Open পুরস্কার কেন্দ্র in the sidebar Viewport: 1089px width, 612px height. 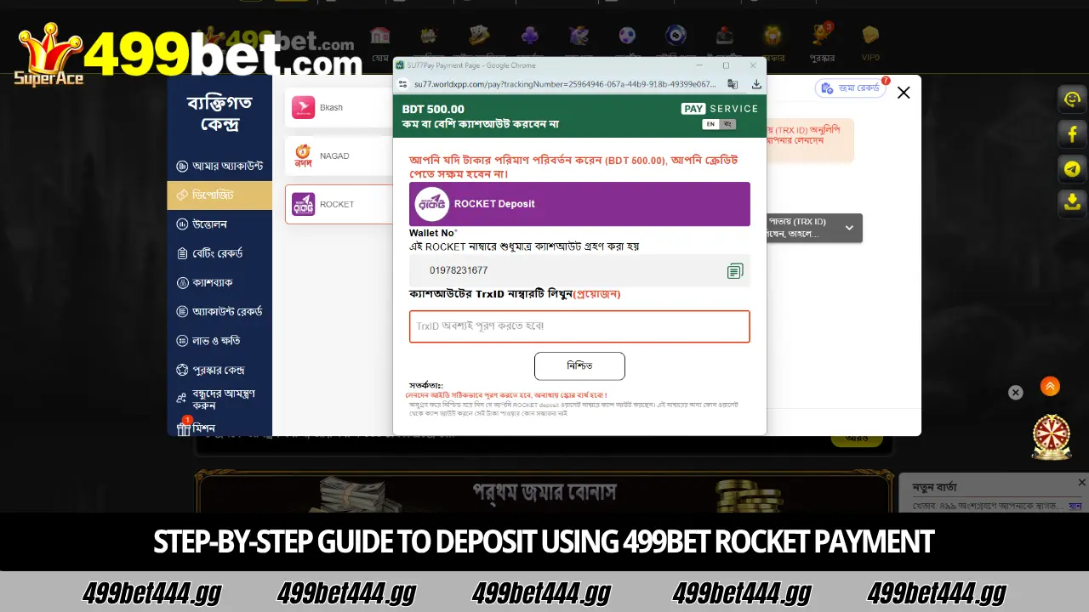(220, 370)
